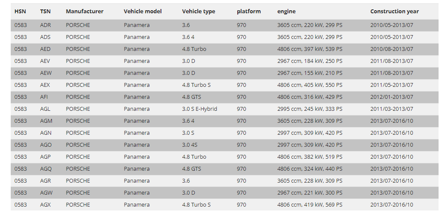448x219 pixels.
Task: Click the engine cell 4806 ccm, 397 kW, 539 PS
Action: [x=310, y=49]
